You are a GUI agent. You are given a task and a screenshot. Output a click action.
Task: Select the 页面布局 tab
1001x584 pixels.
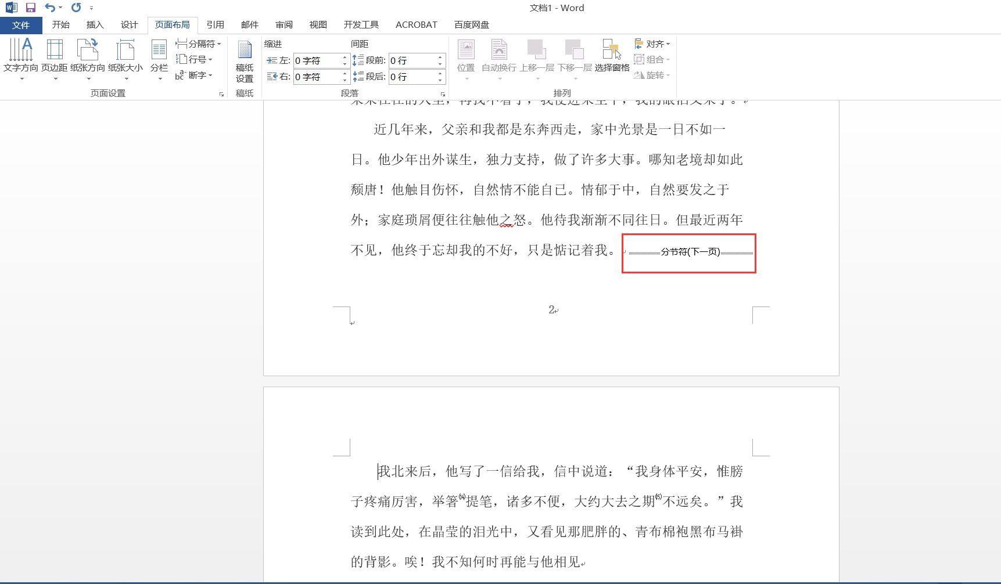(173, 25)
